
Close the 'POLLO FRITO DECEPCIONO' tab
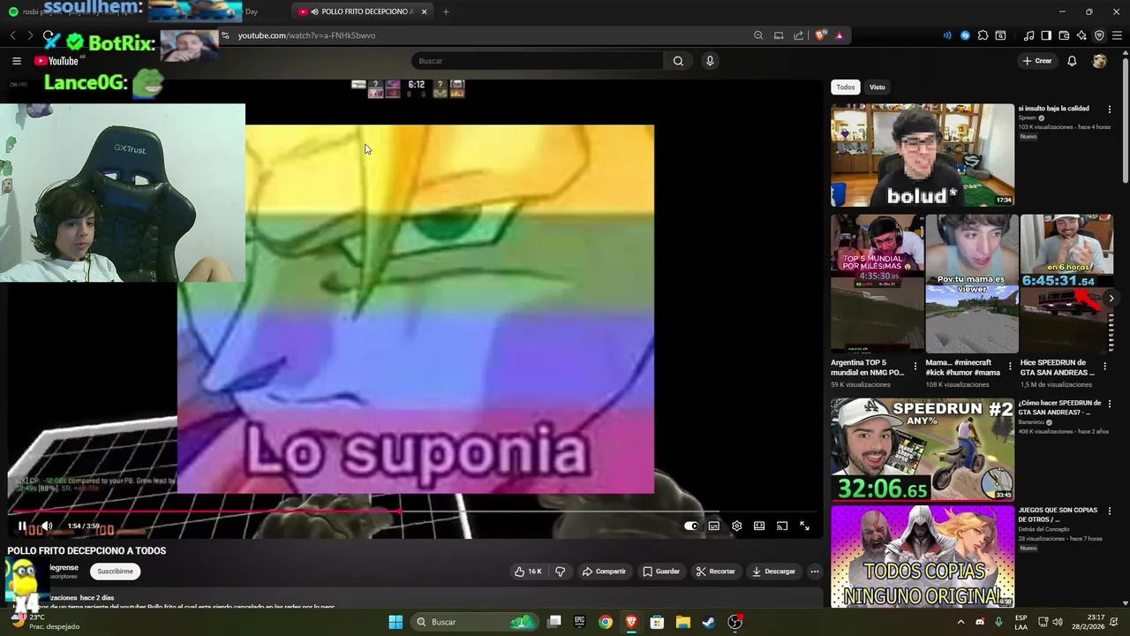tap(424, 11)
